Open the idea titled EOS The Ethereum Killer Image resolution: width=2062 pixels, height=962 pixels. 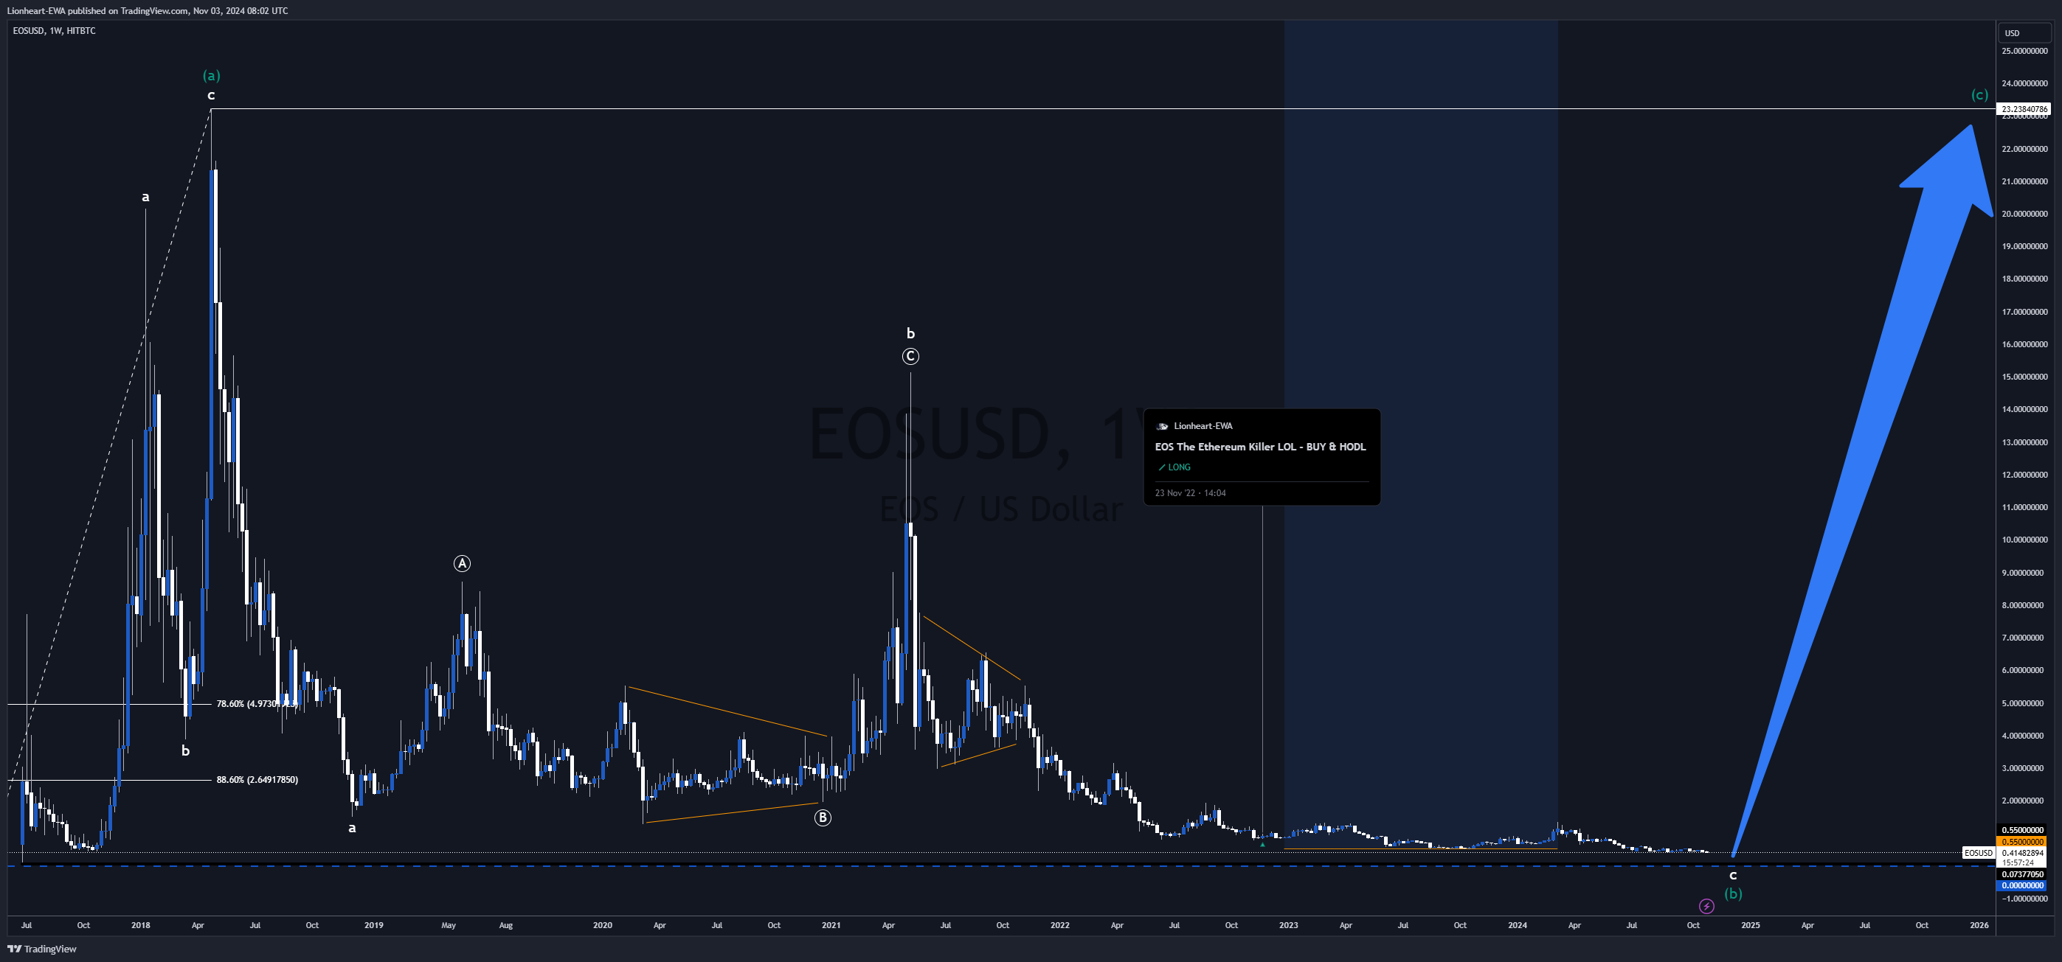pos(1260,447)
